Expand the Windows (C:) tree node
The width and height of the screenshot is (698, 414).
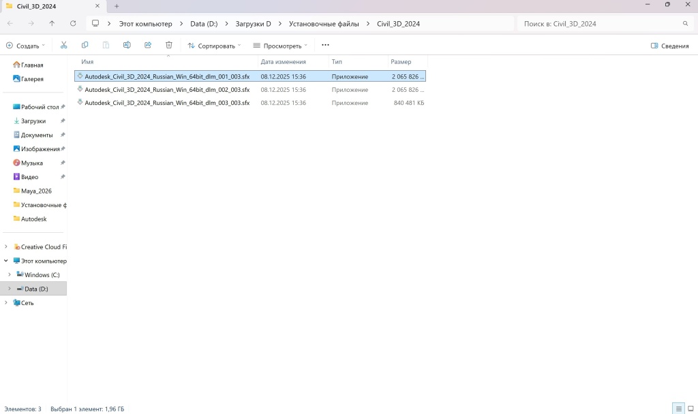(x=10, y=275)
